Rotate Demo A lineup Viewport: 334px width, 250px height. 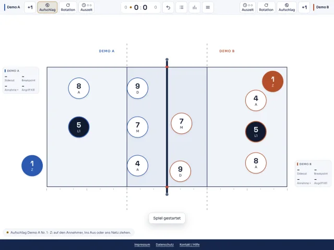tap(68, 7)
